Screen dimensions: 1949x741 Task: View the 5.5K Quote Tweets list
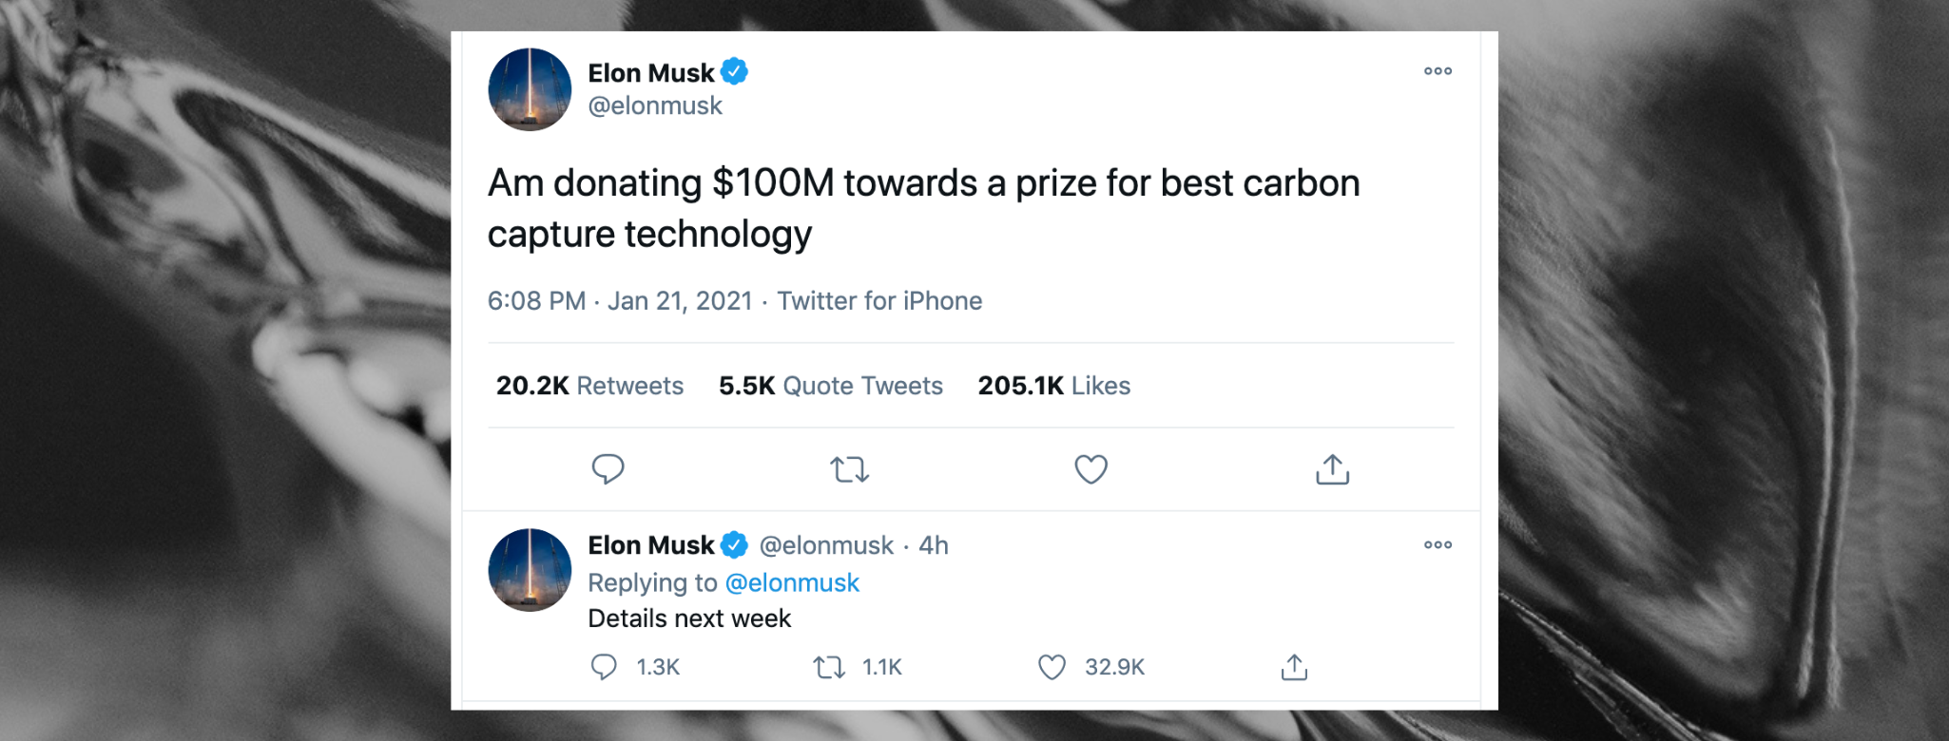pyautogui.click(x=830, y=386)
